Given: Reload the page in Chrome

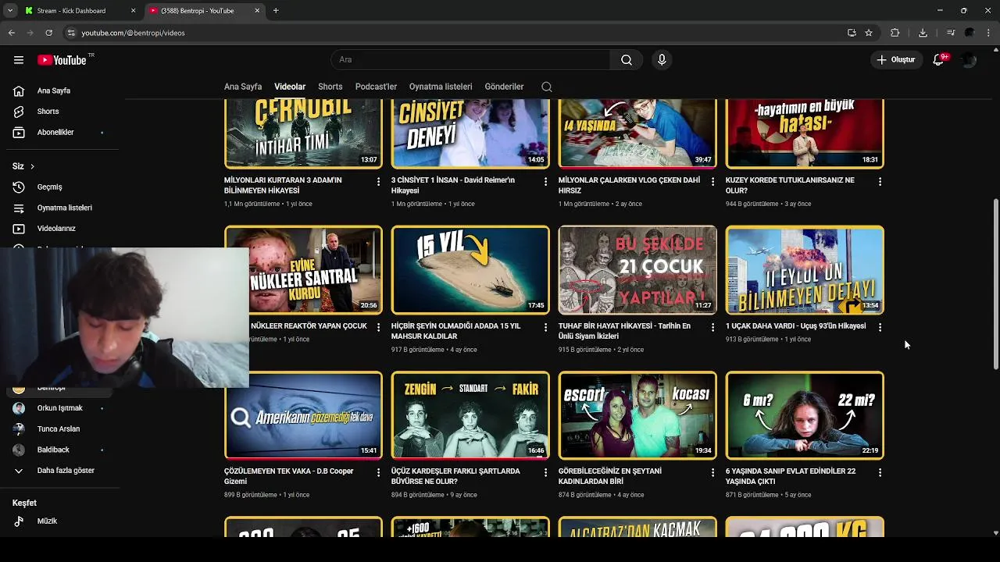Looking at the screenshot, I should click(48, 33).
